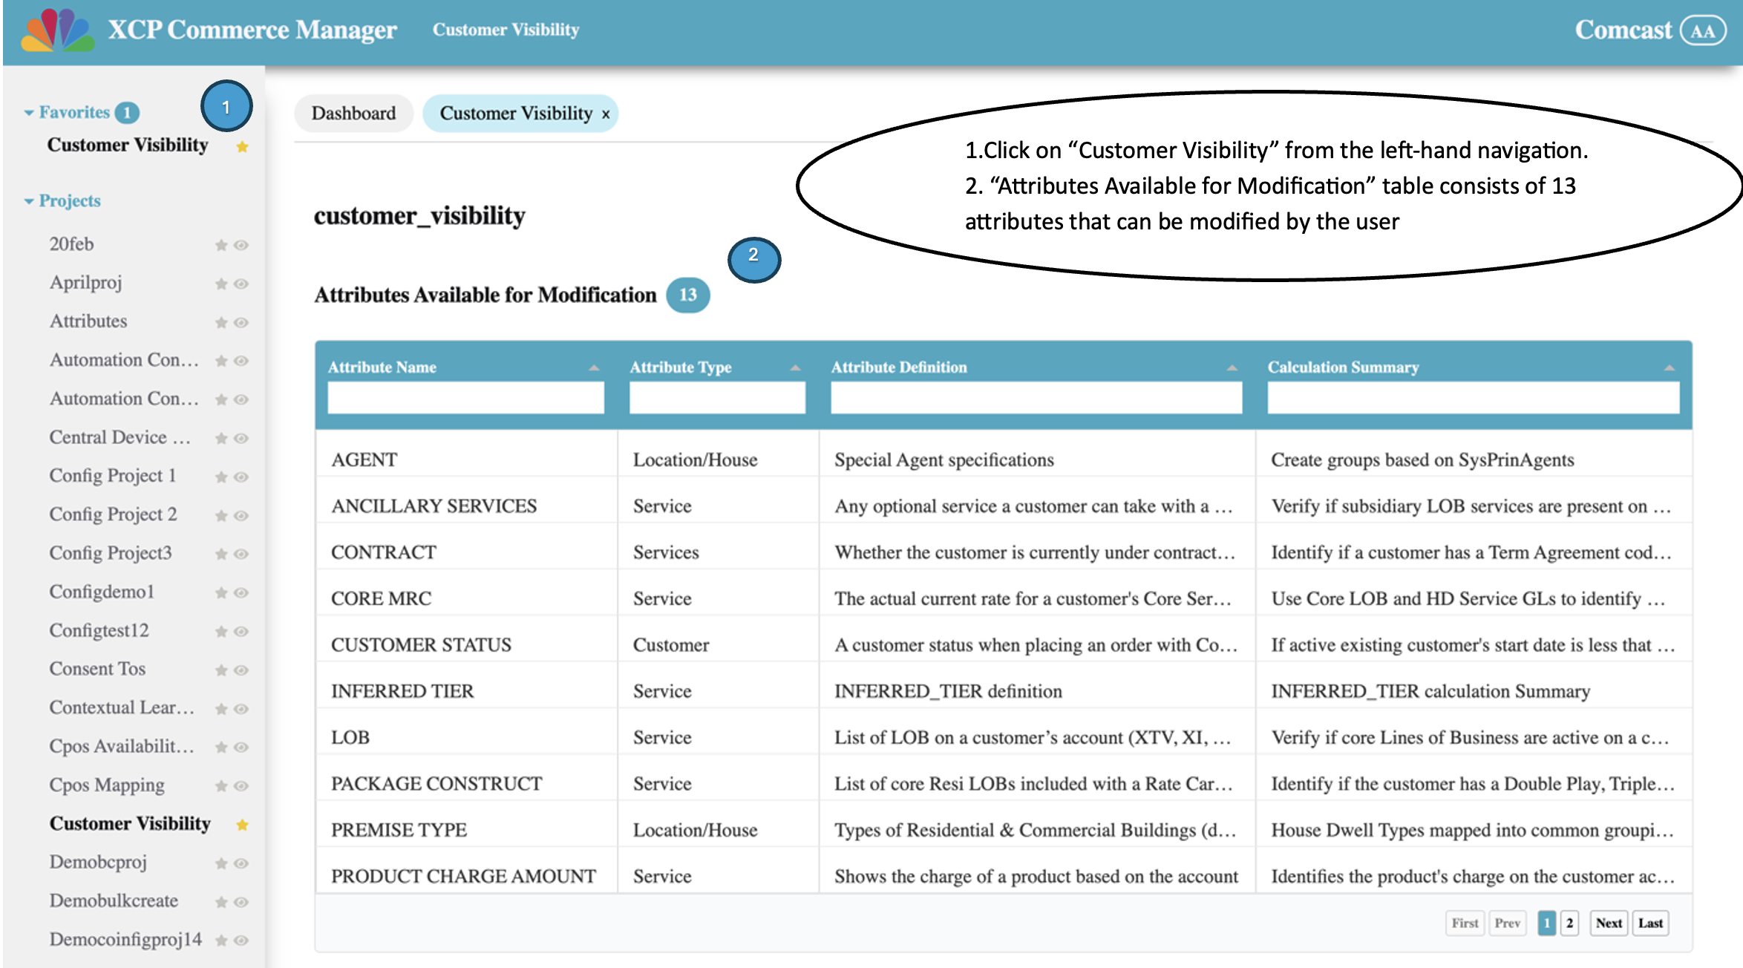
Task: Star the Config Project 2 entry
Action: click(x=220, y=515)
